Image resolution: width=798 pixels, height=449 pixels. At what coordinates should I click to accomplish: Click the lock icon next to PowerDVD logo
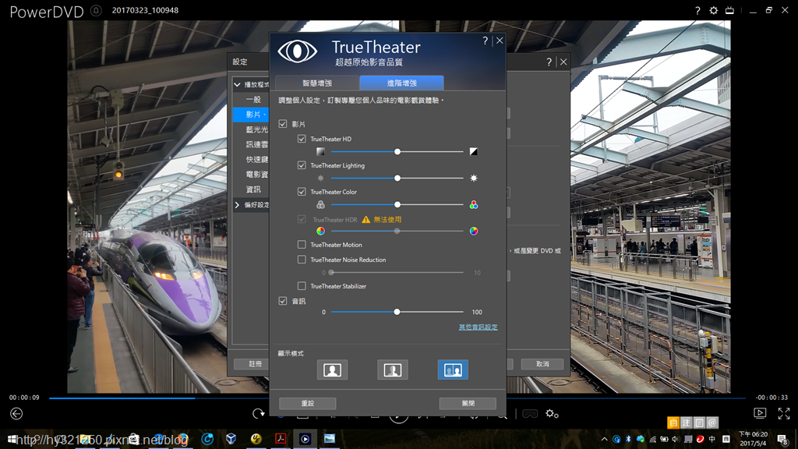pyautogui.click(x=96, y=10)
